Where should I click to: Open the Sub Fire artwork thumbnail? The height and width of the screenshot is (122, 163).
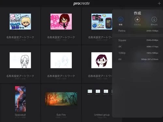click(61, 99)
